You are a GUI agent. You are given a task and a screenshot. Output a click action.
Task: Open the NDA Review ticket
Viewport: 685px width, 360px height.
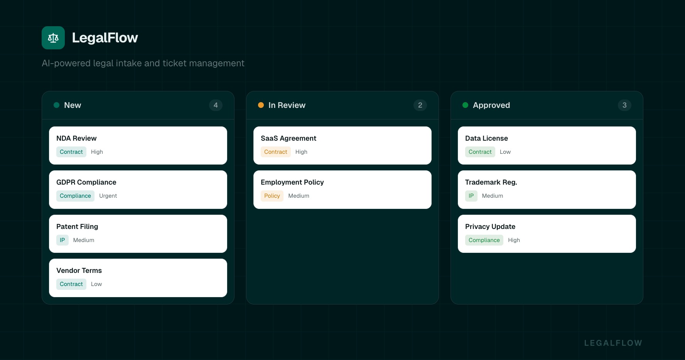[138, 146]
